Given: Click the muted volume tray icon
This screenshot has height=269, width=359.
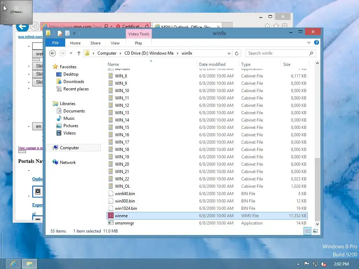Looking at the screenshot, I should tap(324, 264).
